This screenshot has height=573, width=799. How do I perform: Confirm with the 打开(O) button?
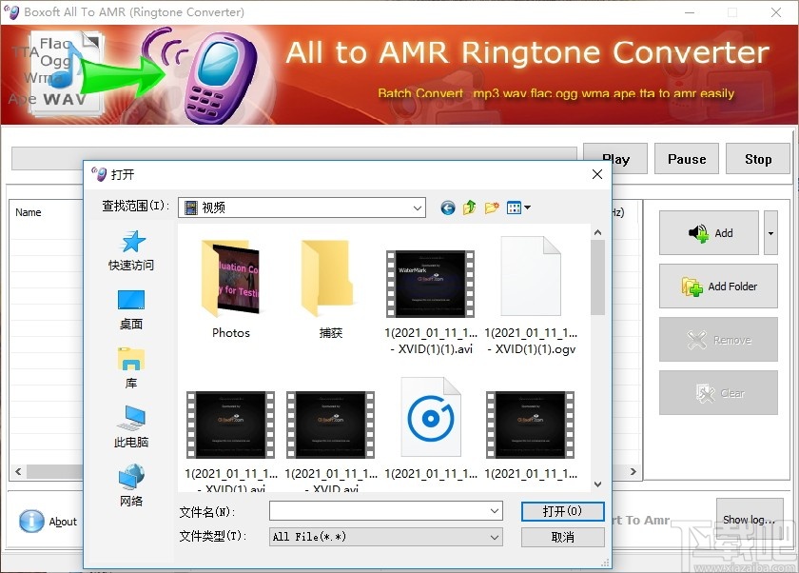(562, 511)
